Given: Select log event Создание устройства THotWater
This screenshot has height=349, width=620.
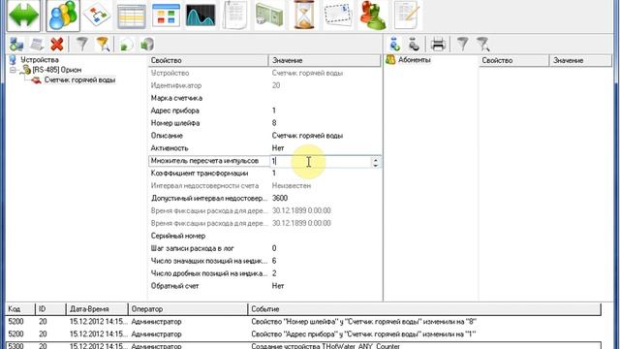Looking at the screenshot, I should (x=303, y=346).
